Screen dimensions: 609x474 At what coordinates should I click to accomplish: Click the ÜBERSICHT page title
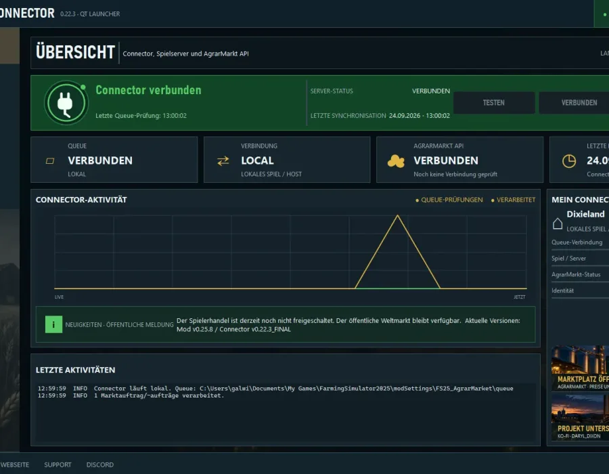[x=75, y=52]
